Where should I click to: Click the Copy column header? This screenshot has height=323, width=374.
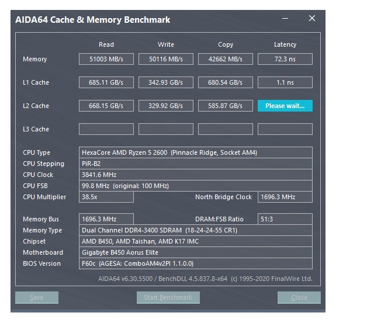226,44
